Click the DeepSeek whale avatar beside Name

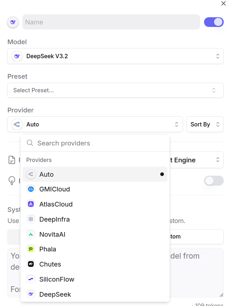pyautogui.click(x=13, y=22)
